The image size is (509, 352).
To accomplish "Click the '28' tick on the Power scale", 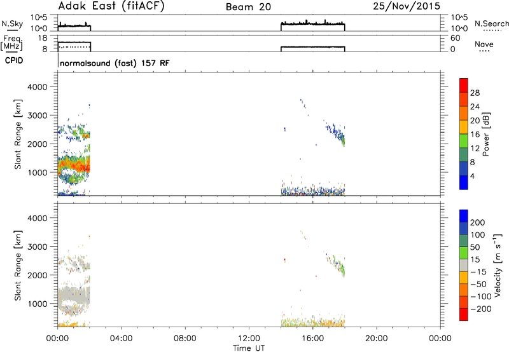I will (x=475, y=93).
